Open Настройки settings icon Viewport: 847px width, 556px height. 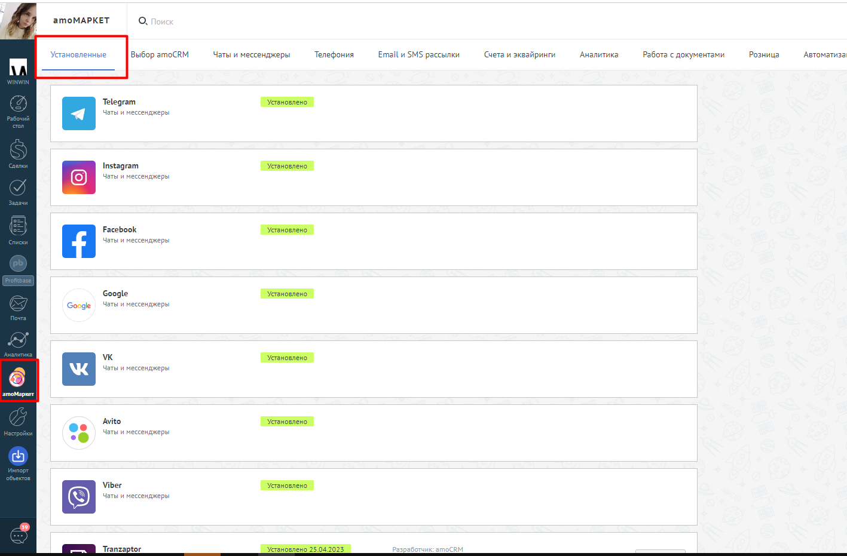click(x=18, y=417)
